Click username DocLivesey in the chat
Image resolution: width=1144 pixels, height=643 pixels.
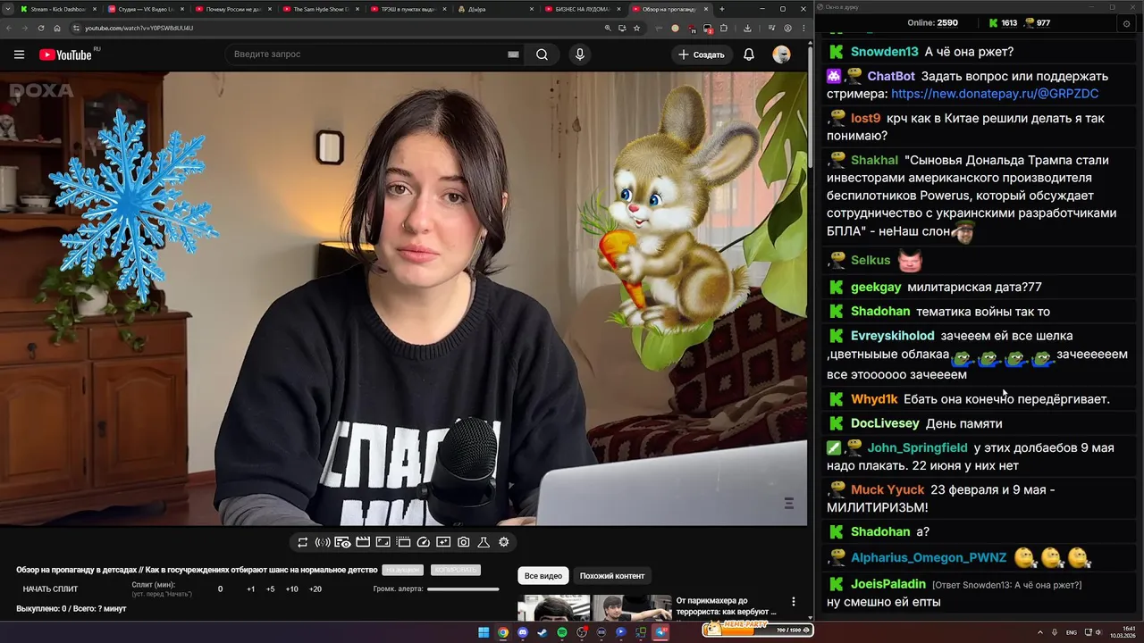pyautogui.click(x=885, y=423)
